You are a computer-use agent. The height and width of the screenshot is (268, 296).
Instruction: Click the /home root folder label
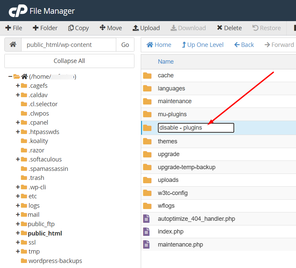coord(52,77)
